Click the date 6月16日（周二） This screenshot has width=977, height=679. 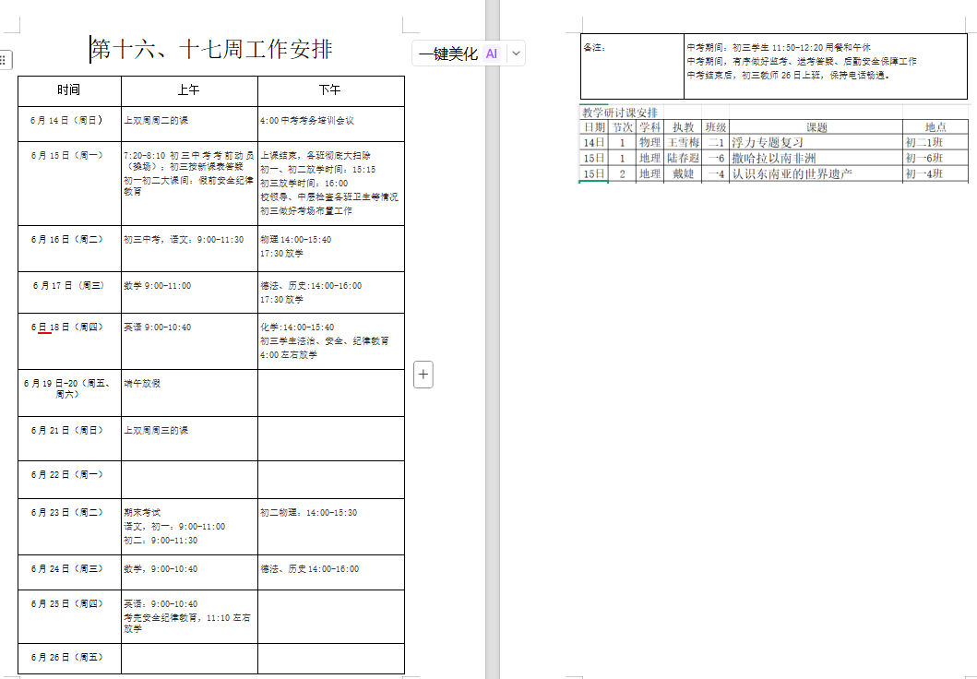pyautogui.click(x=67, y=239)
